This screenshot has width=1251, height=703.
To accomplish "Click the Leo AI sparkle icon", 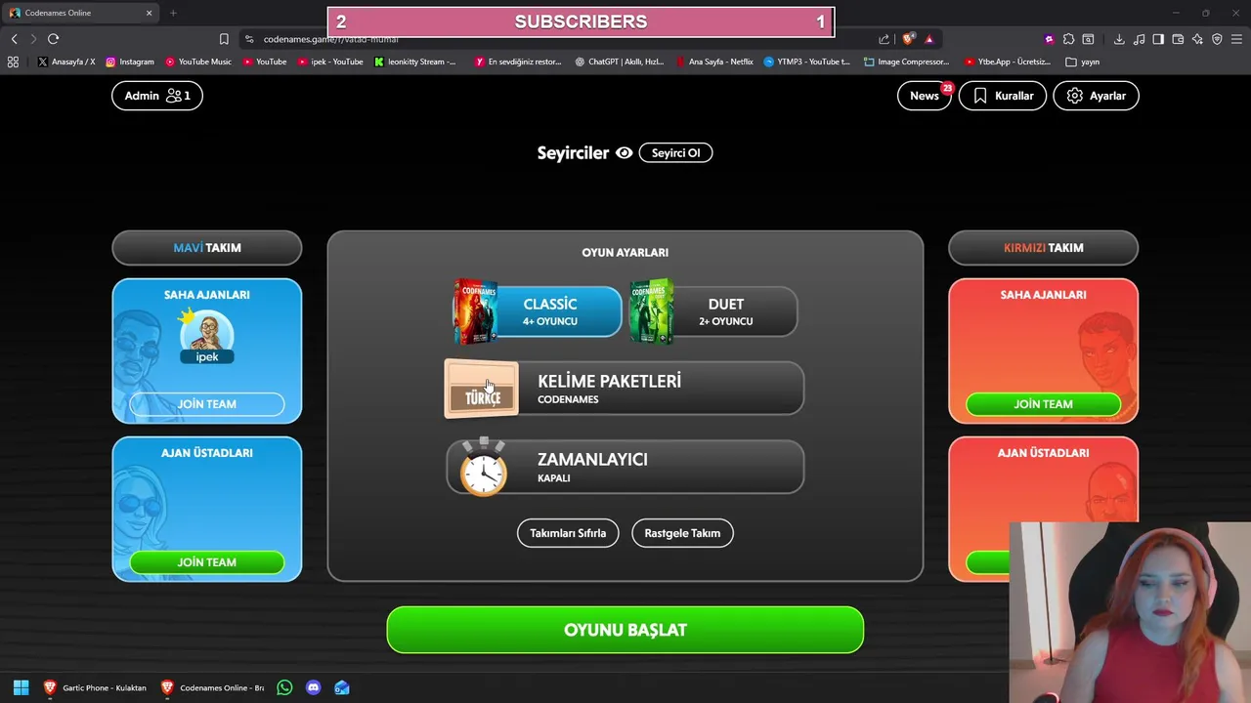I will pos(1197,39).
